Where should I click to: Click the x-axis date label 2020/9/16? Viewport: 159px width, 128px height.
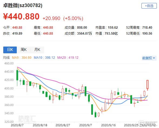coord(108,125)
